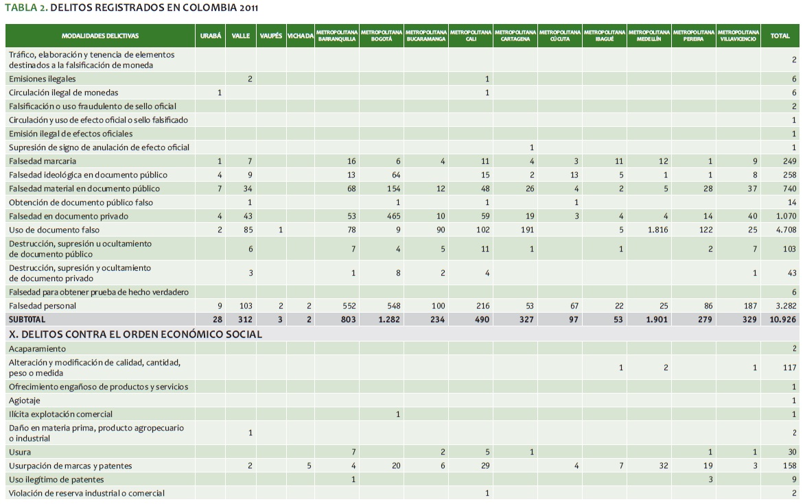
Task: Click the 'X. Delitos contra el orden económico social' heading
Action: coord(135,335)
